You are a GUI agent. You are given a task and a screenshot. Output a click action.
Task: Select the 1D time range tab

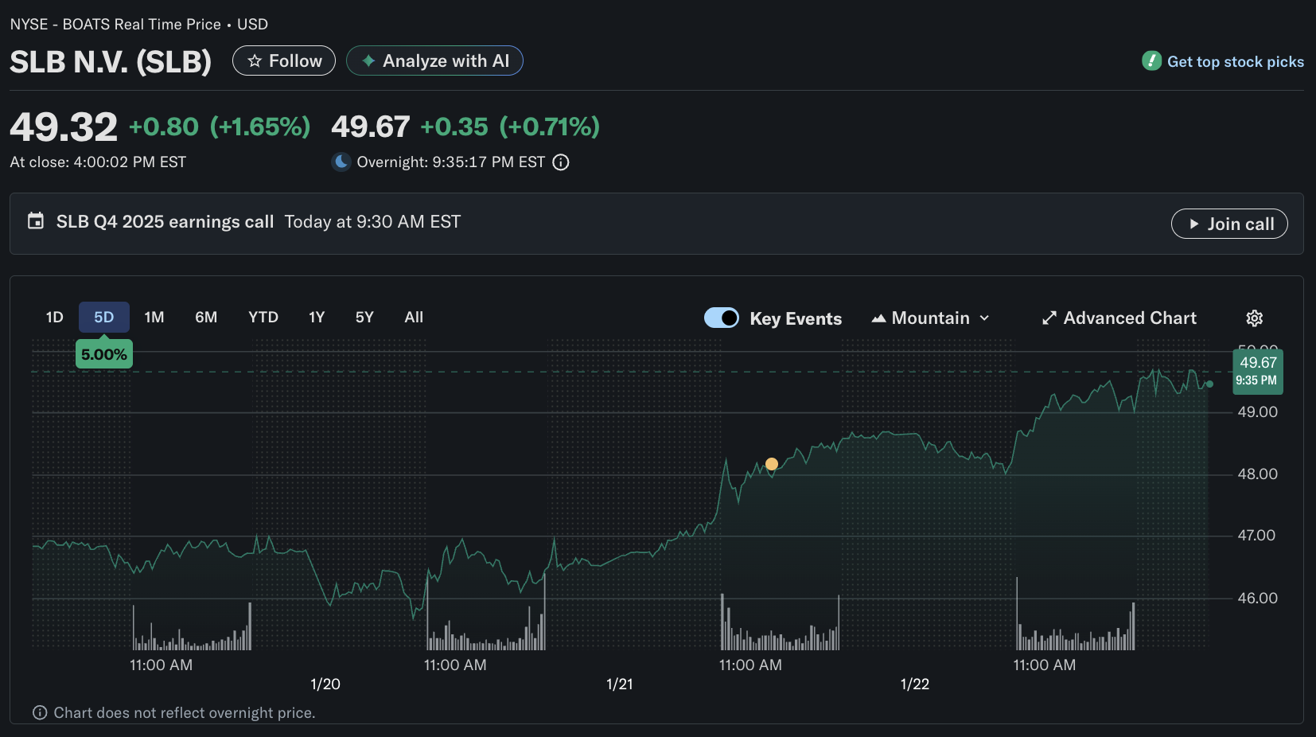tap(54, 318)
